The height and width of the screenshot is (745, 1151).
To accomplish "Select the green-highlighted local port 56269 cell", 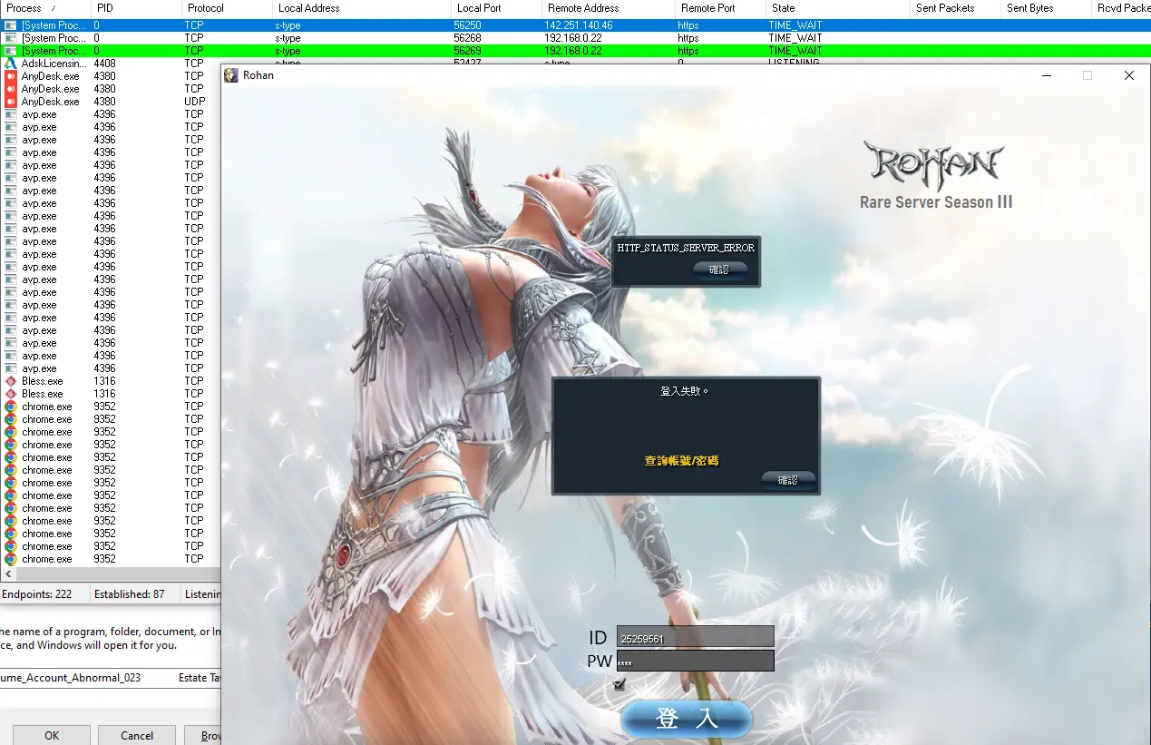I will pyautogui.click(x=467, y=51).
